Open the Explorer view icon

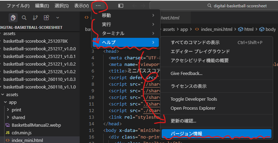click(13, 18)
